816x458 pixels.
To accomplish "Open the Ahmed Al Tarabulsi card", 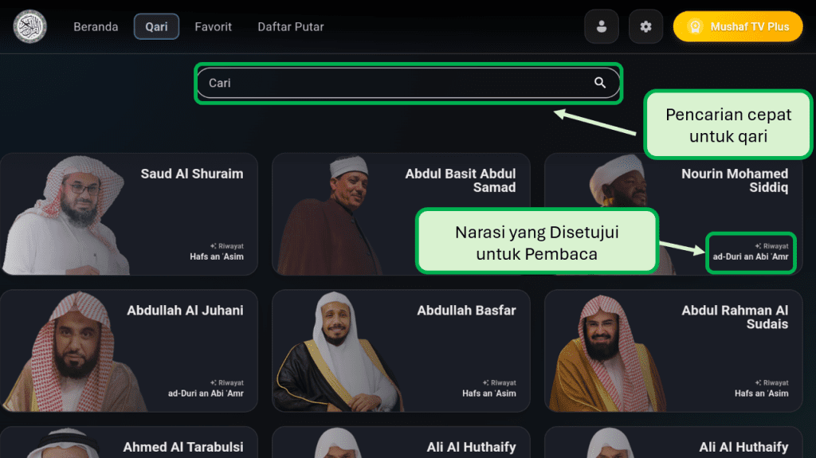I will click(129, 442).
